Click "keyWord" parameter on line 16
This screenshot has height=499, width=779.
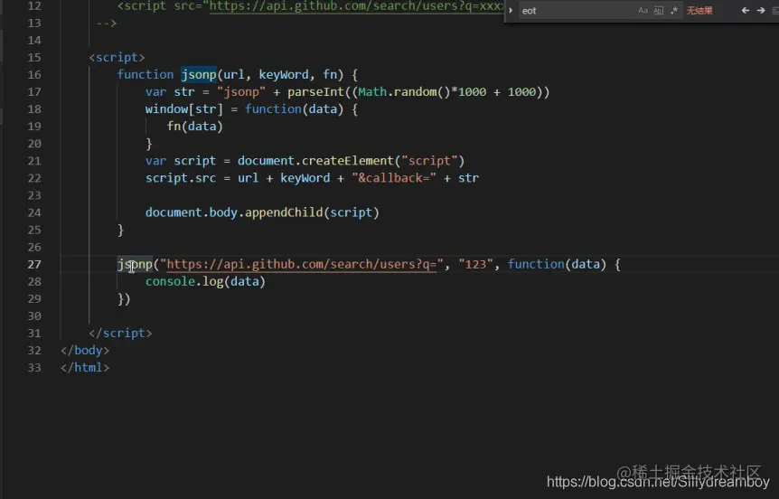pyautogui.click(x=284, y=74)
